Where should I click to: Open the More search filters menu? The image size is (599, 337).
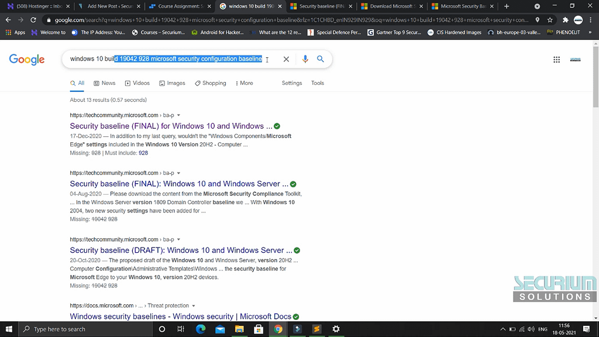244,83
